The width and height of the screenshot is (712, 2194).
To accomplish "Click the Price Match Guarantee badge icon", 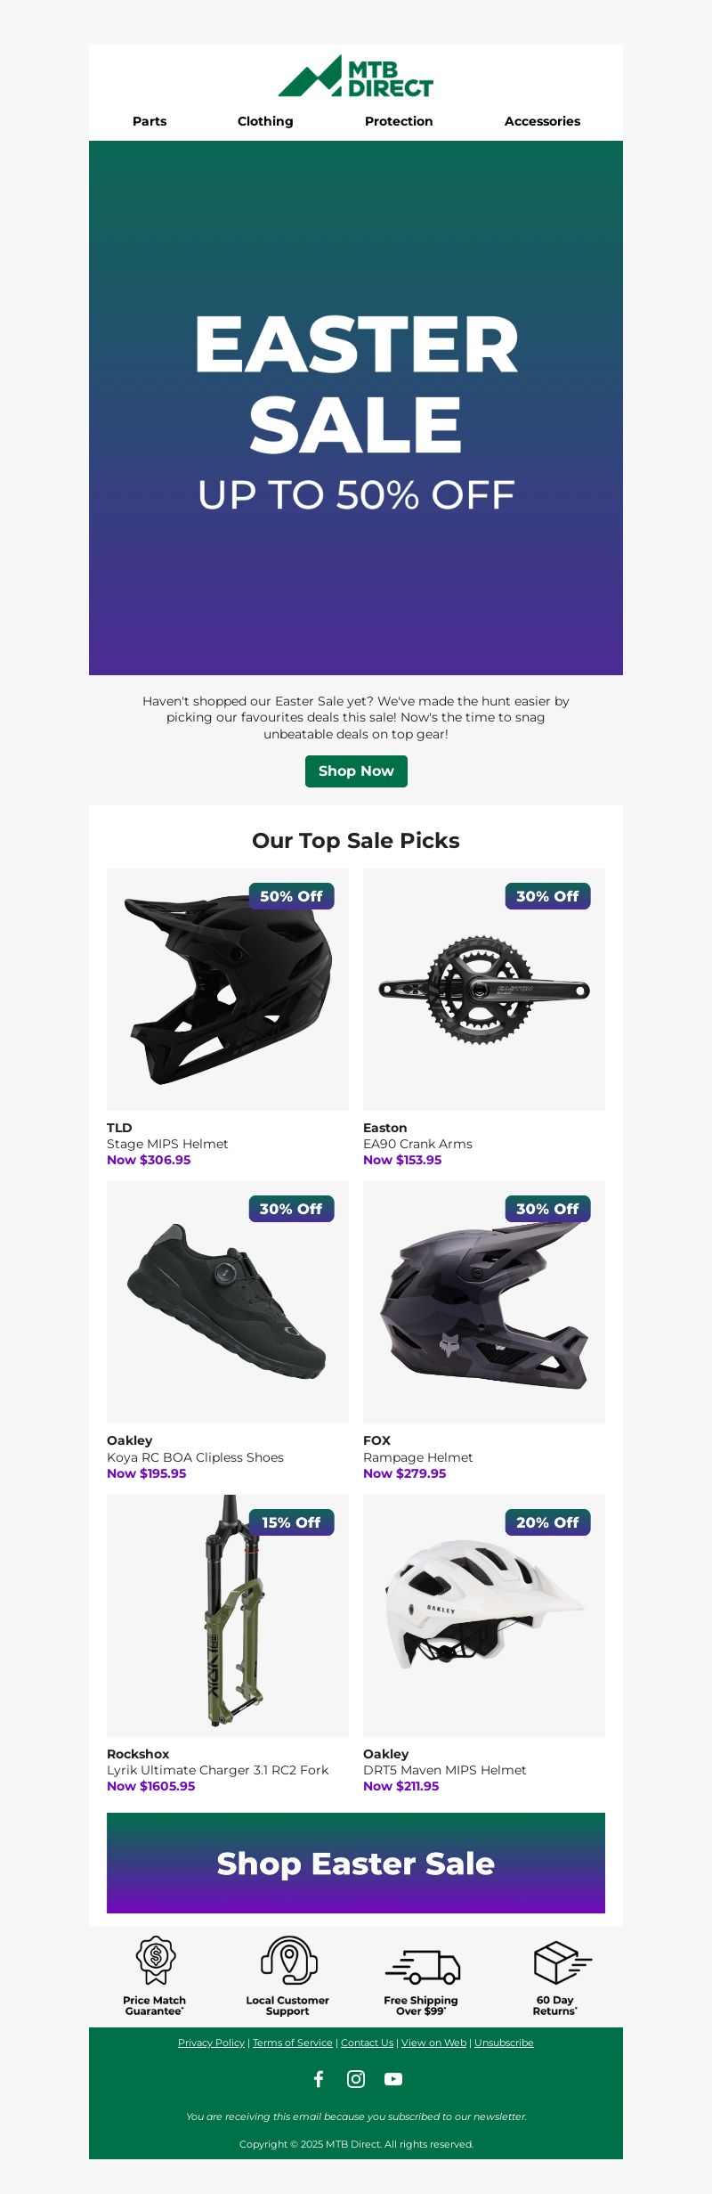I will pyautogui.click(x=156, y=1960).
